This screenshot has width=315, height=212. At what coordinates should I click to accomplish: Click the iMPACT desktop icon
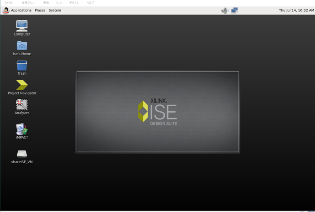point(21,129)
